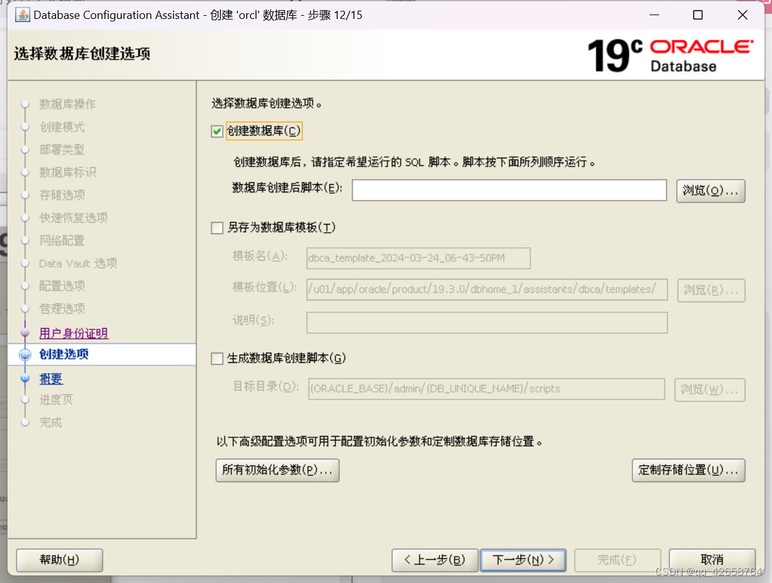Go back with 上一步(B) button
Screen dimensions: 772x583
[x=435, y=560]
